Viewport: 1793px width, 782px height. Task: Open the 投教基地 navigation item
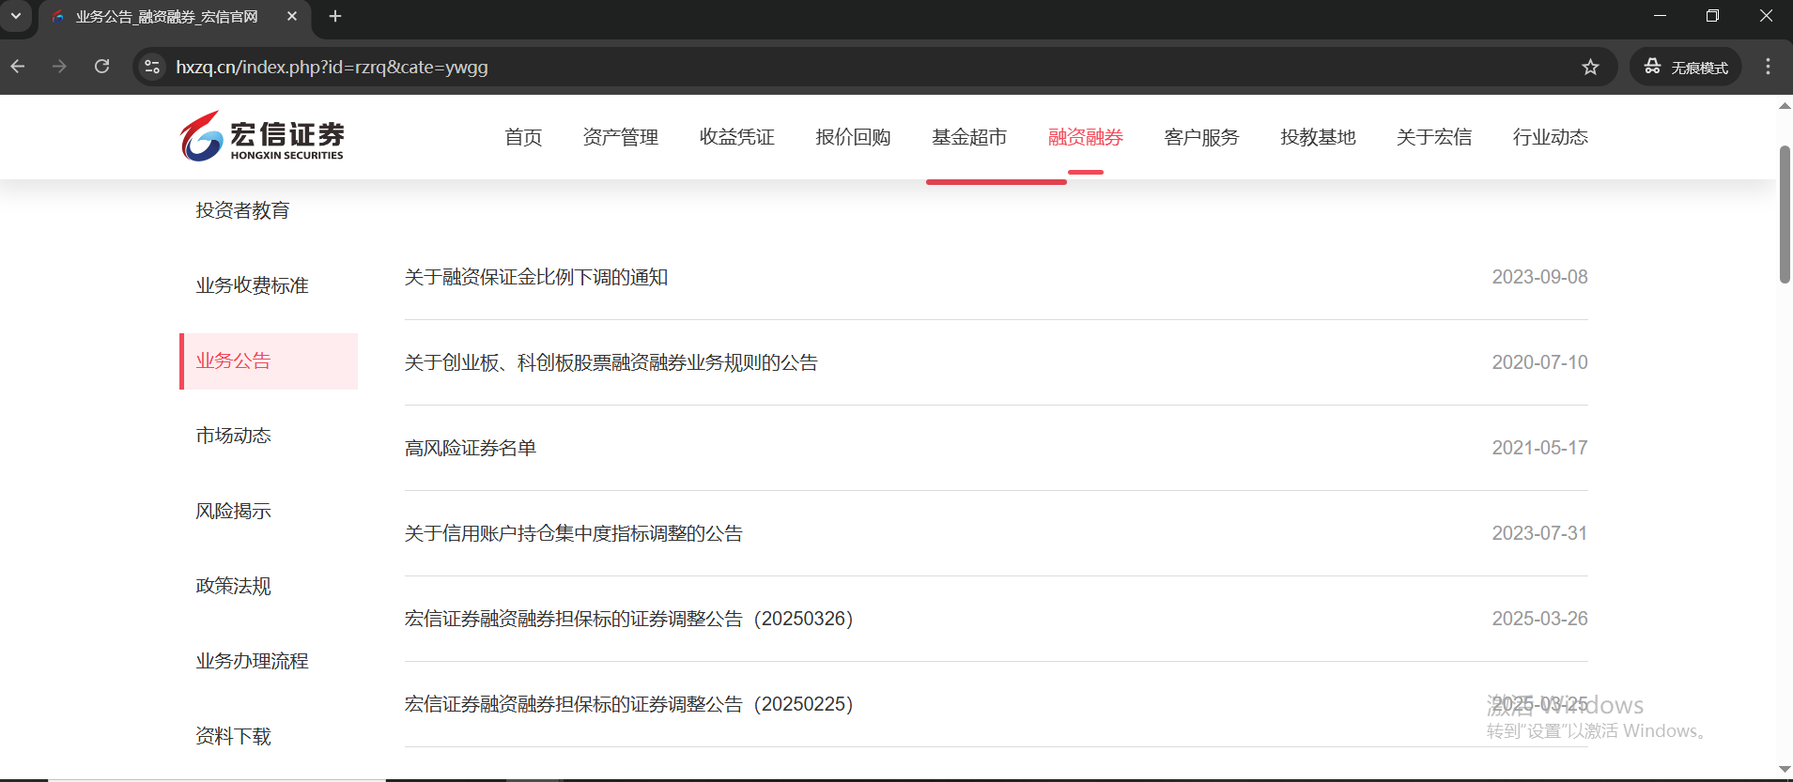[x=1318, y=137]
